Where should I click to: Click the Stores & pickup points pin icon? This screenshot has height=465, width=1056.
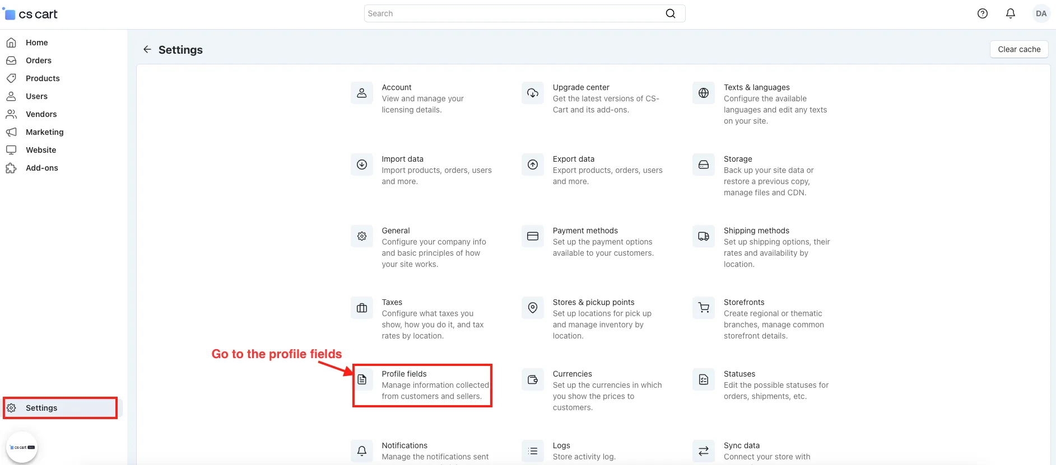click(x=533, y=308)
